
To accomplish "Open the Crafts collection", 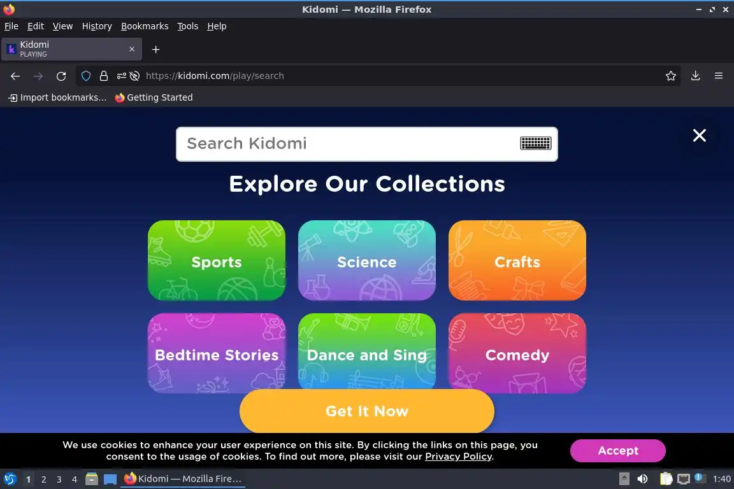I will (517, 260).
